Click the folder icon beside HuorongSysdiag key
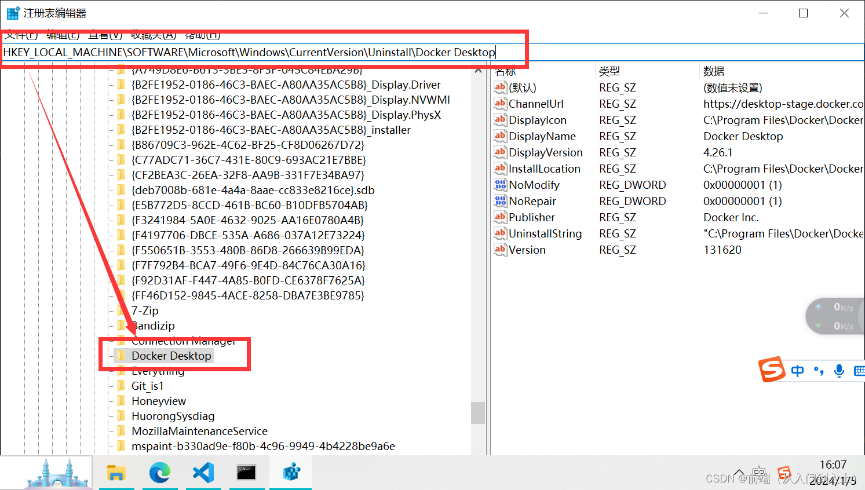 click(121, 416)
